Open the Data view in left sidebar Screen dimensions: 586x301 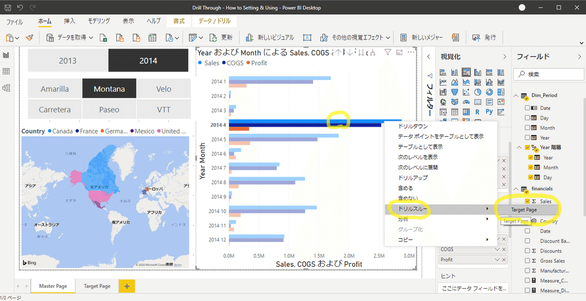(6, 72)
